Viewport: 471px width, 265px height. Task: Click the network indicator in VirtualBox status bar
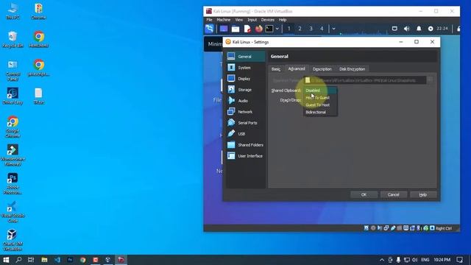pyautogui.click(x=386, y=228)
